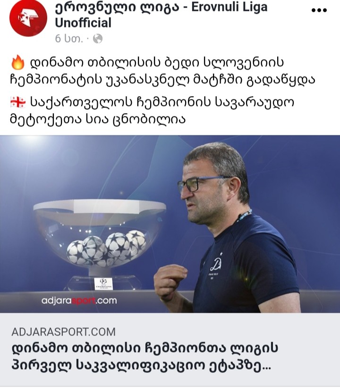
Task: Click the adjarasport.com watermark on the image
Action: (79, 301)
